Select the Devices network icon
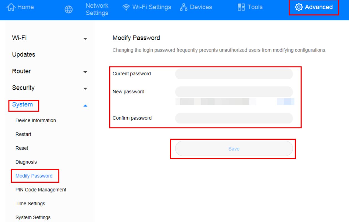 tap(183, 7)
